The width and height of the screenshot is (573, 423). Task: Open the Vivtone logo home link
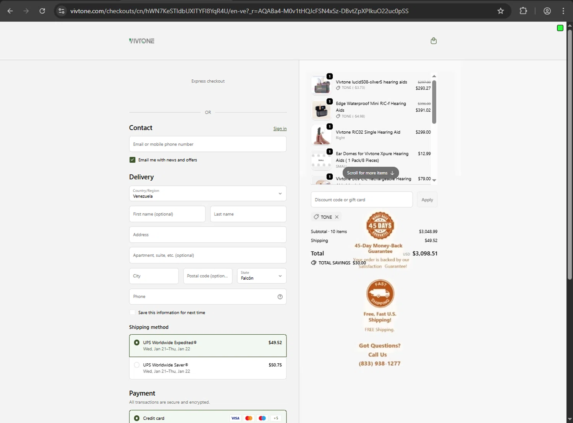142,41
